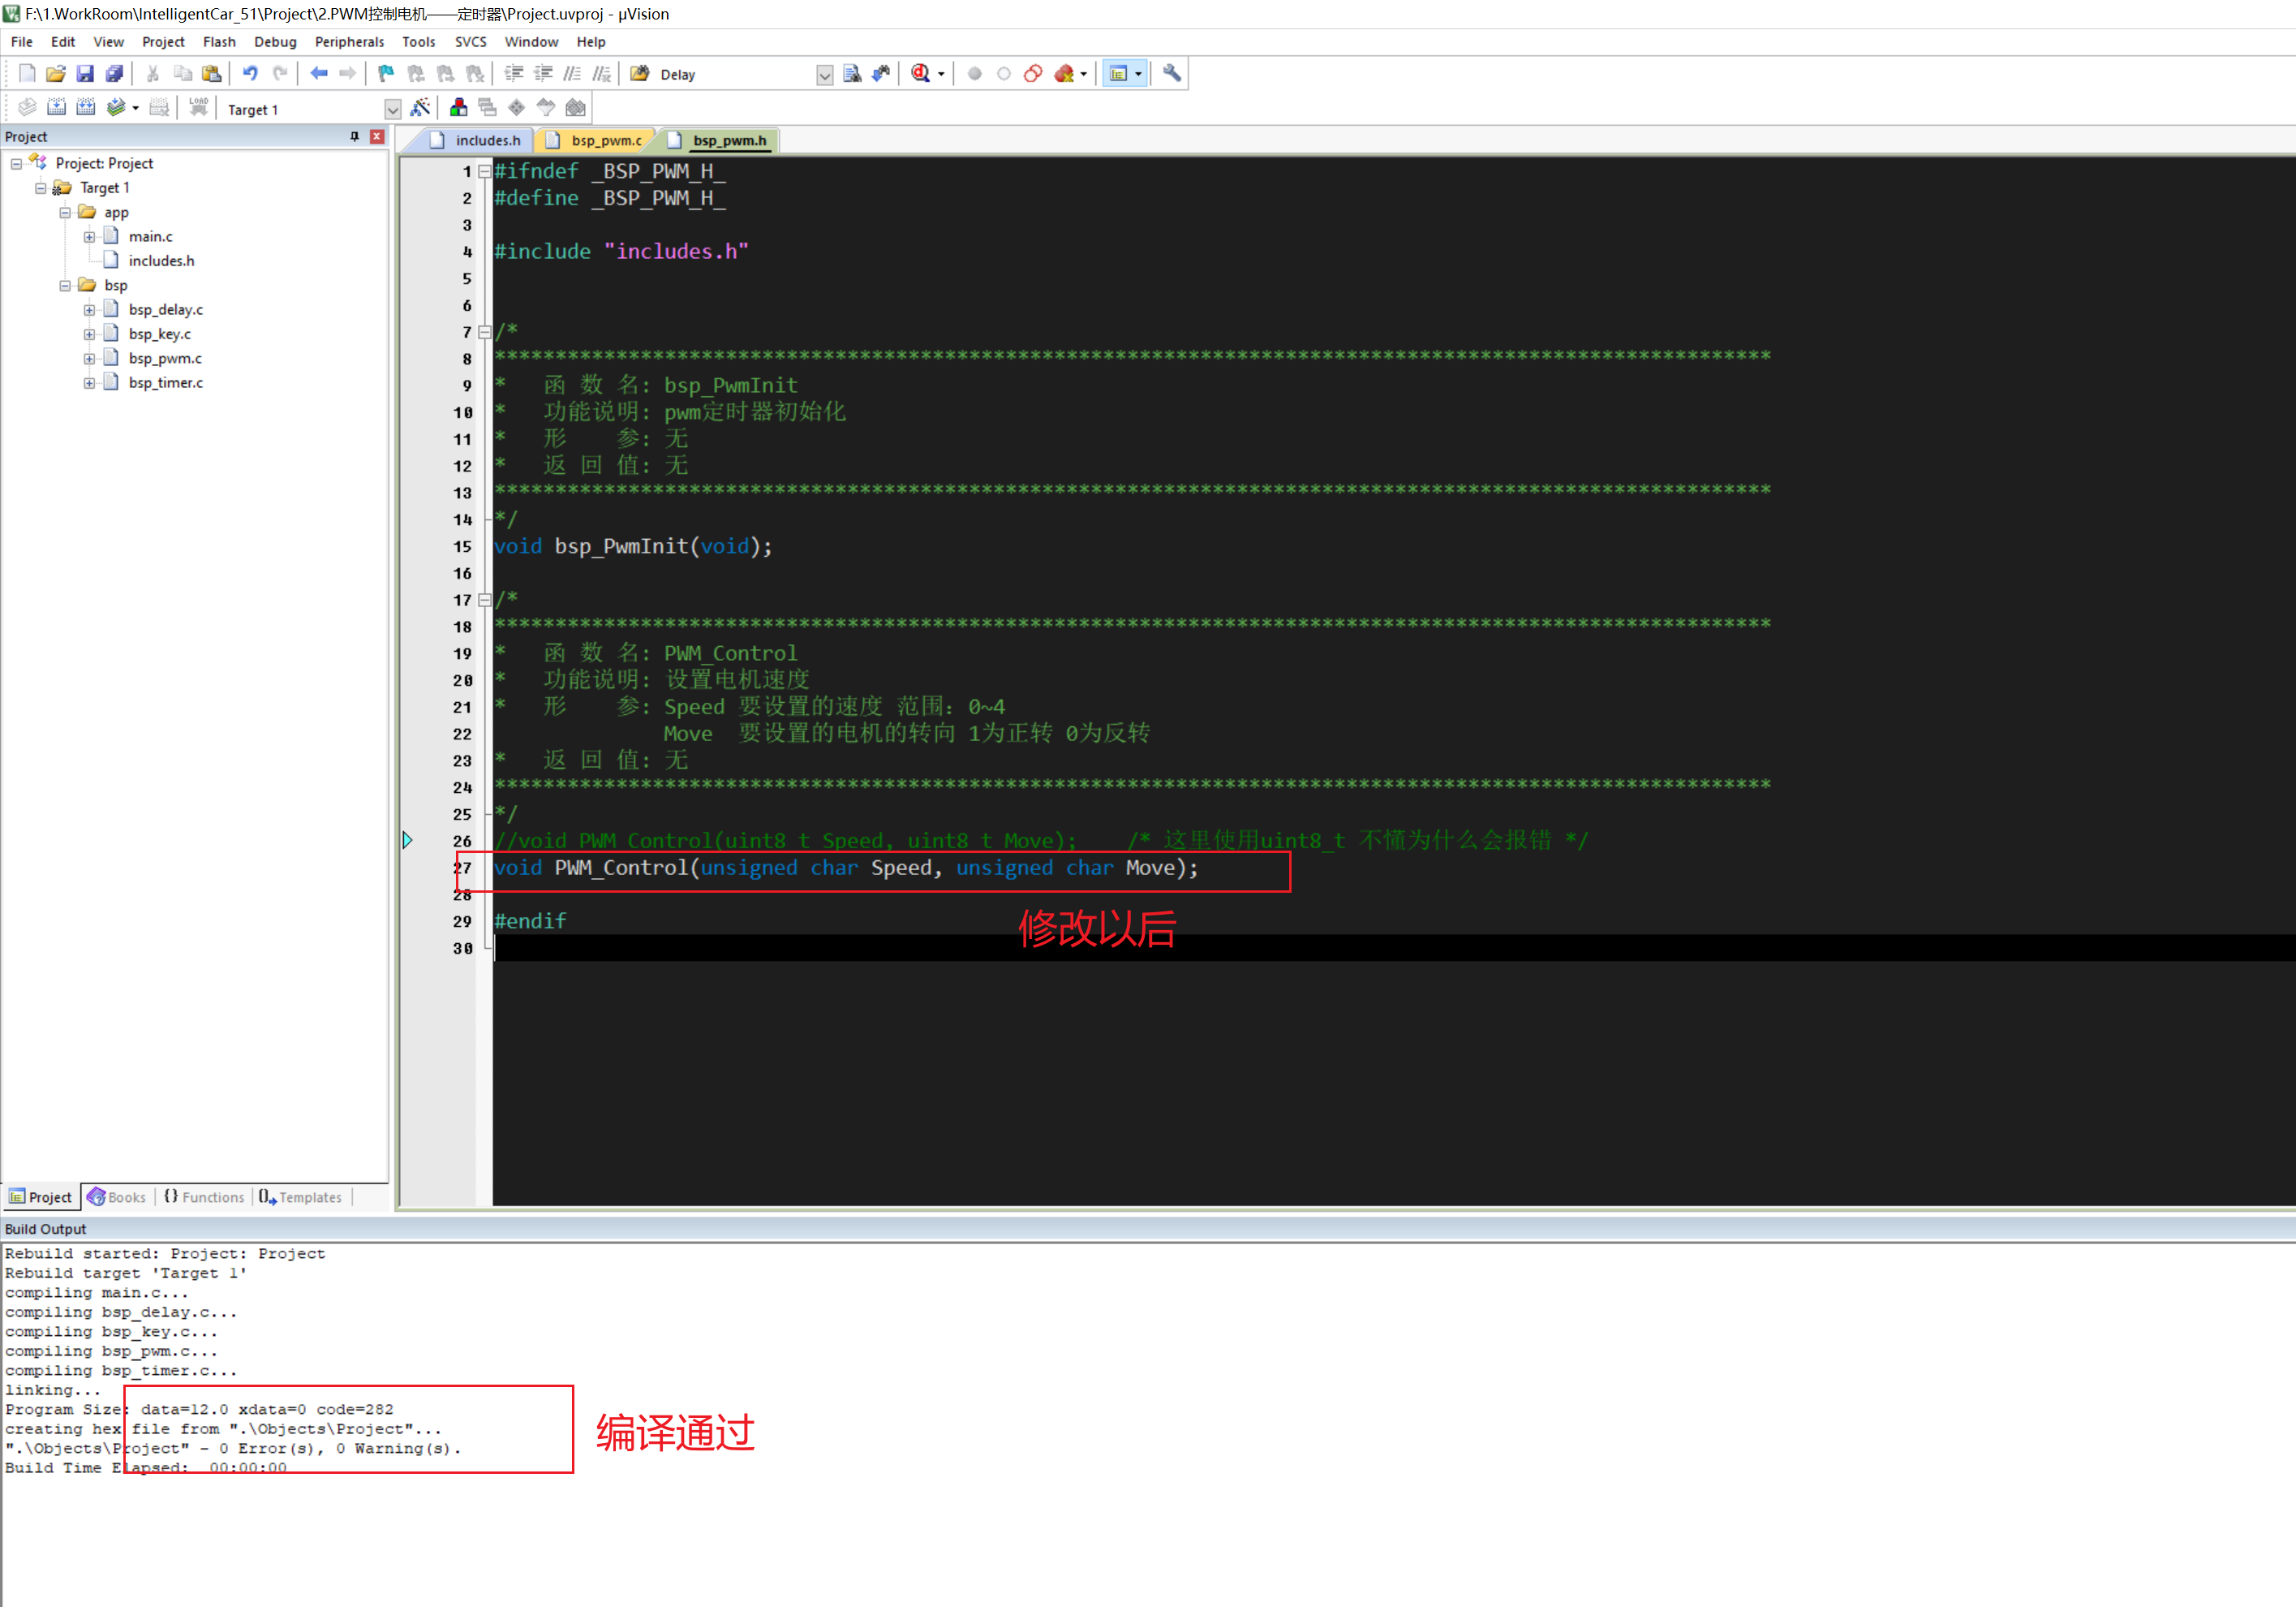Viewport: 2296px width, 1607px height.
Task: Expand bsp_timer.c dependencies
Action: (x=89, y=383)
